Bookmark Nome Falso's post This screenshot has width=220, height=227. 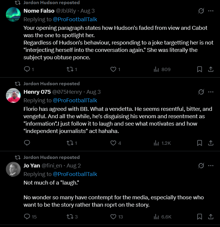click(199, 69)
